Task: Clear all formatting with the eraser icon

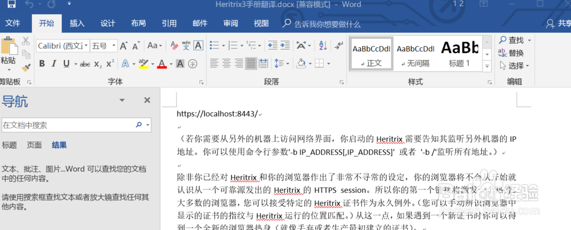Action: 174,46
